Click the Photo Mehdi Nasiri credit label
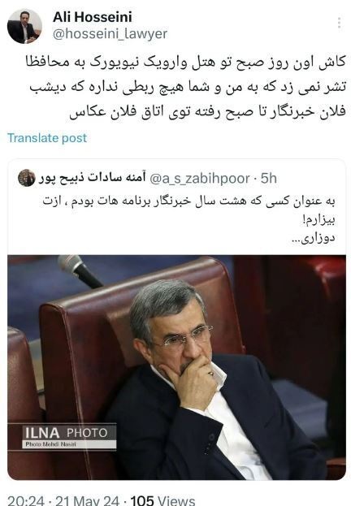The width and height of the screenshot is (351, 506). 50,444
